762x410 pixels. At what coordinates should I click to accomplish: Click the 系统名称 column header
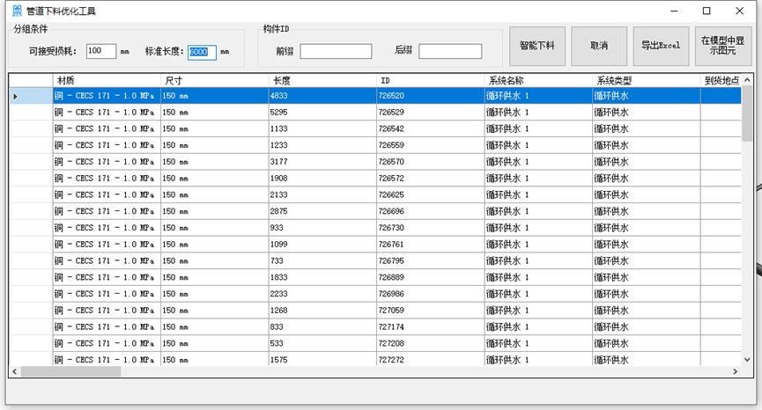(537, 81)
